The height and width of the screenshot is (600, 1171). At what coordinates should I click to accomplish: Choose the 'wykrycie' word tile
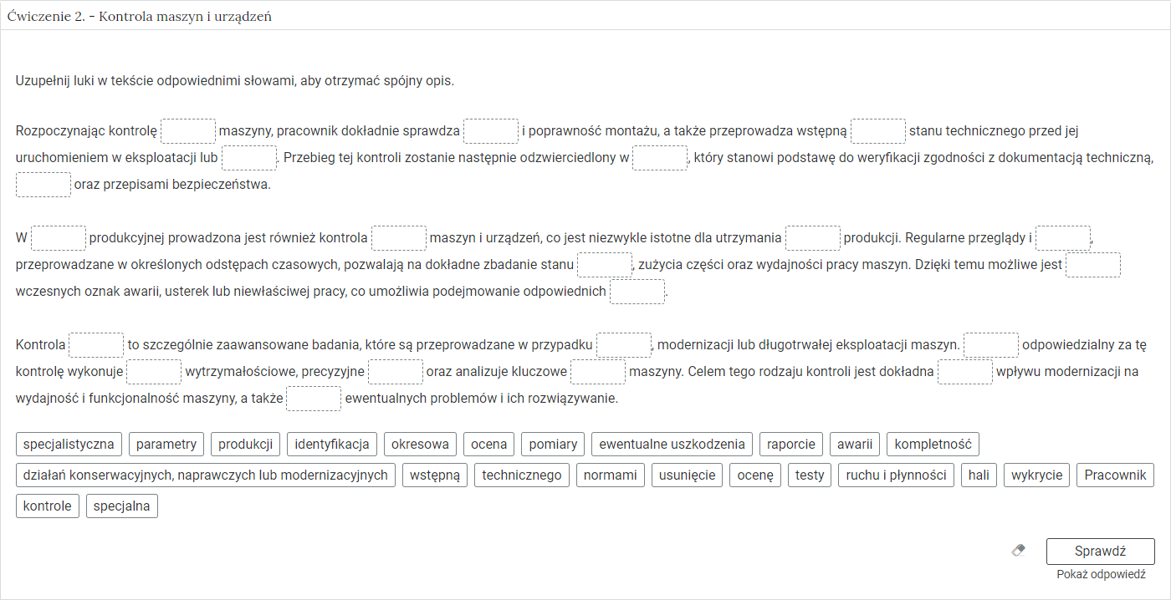pos(1037,475)
